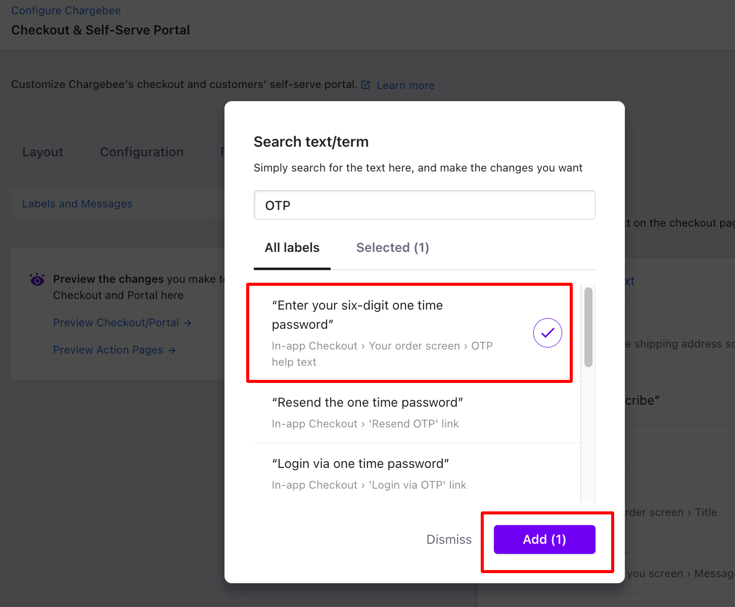
Task: Select Labels and Messages sidebar item
Action: click(x=77, y=204)
